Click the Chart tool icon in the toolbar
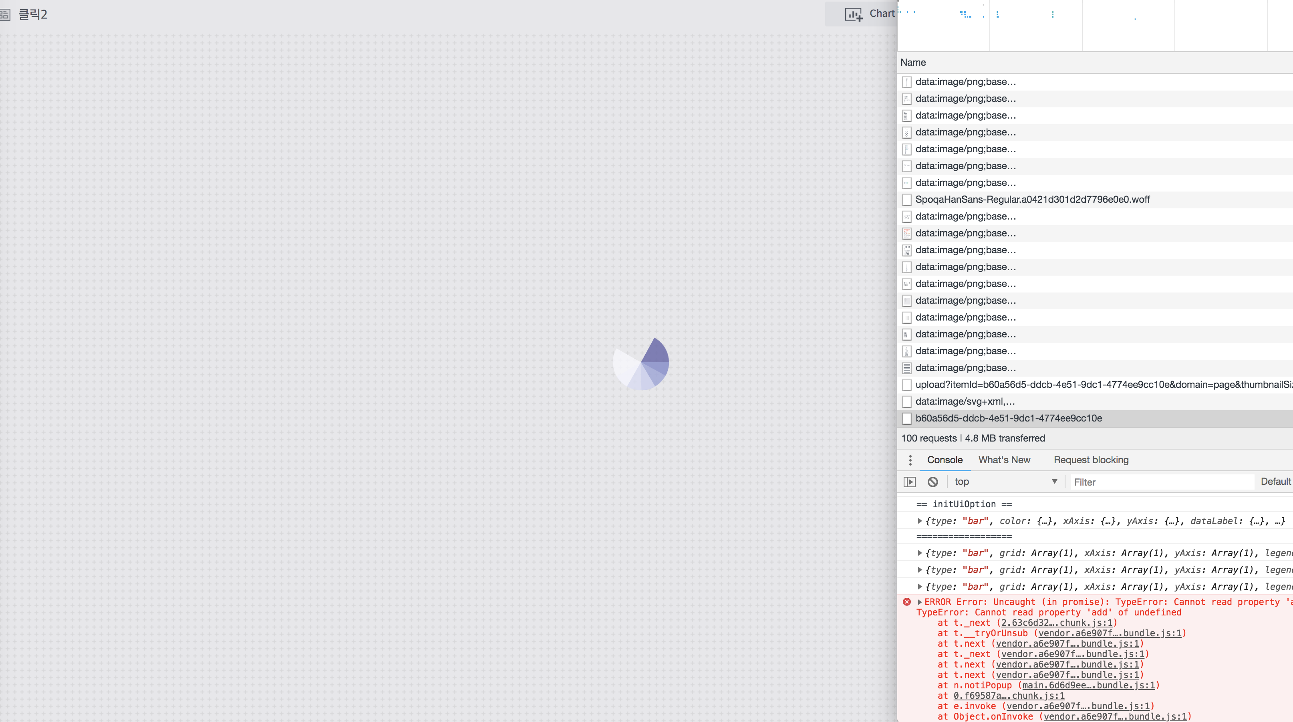The image size is (1293, 722). click(853, 14)
